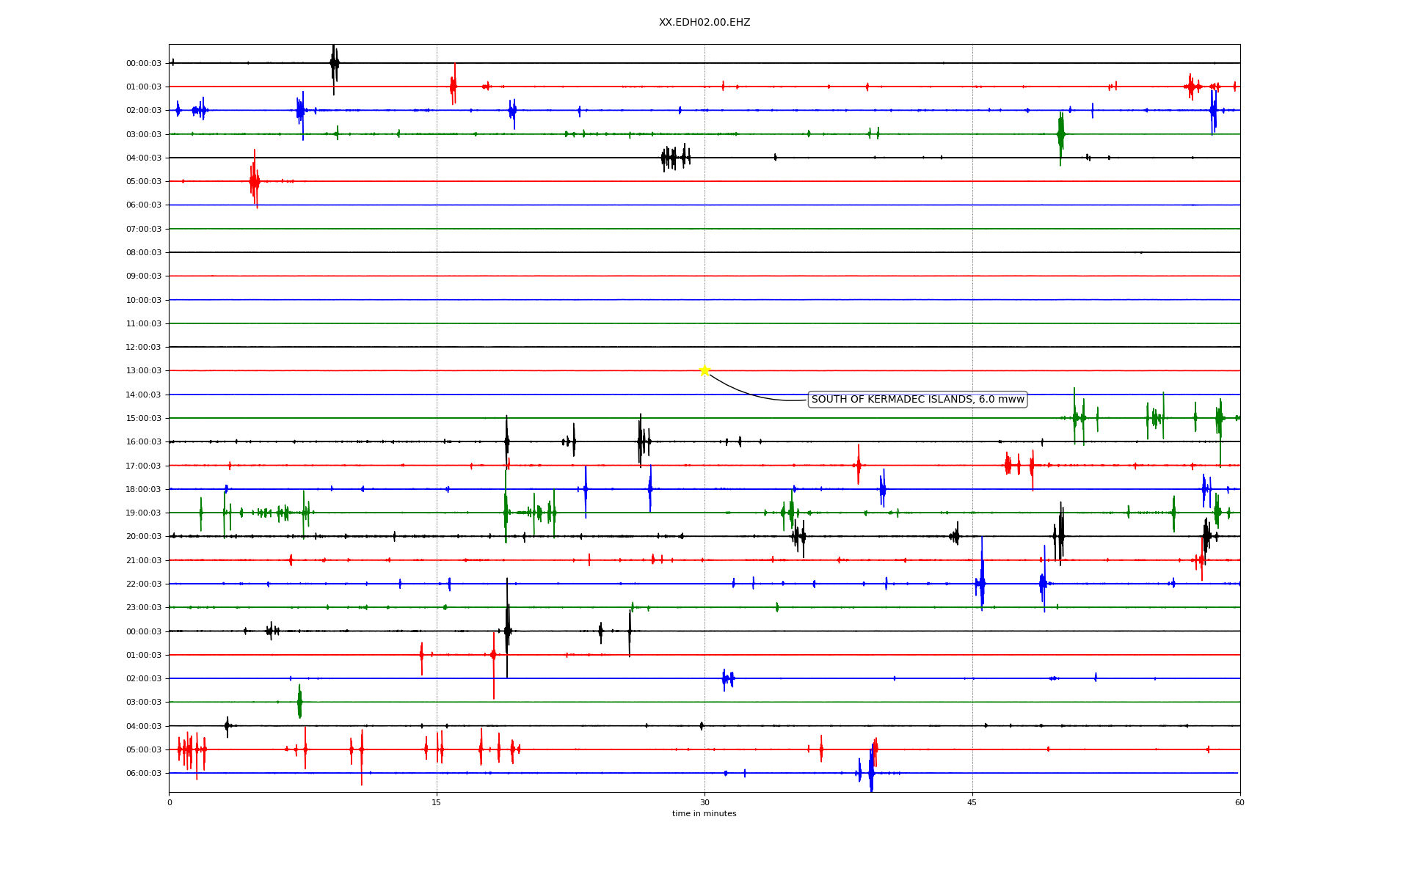Click the 'time in minutes' axis label
Image resolution: width=1409 pixels, height=880 pixels.
pos(704,814)
